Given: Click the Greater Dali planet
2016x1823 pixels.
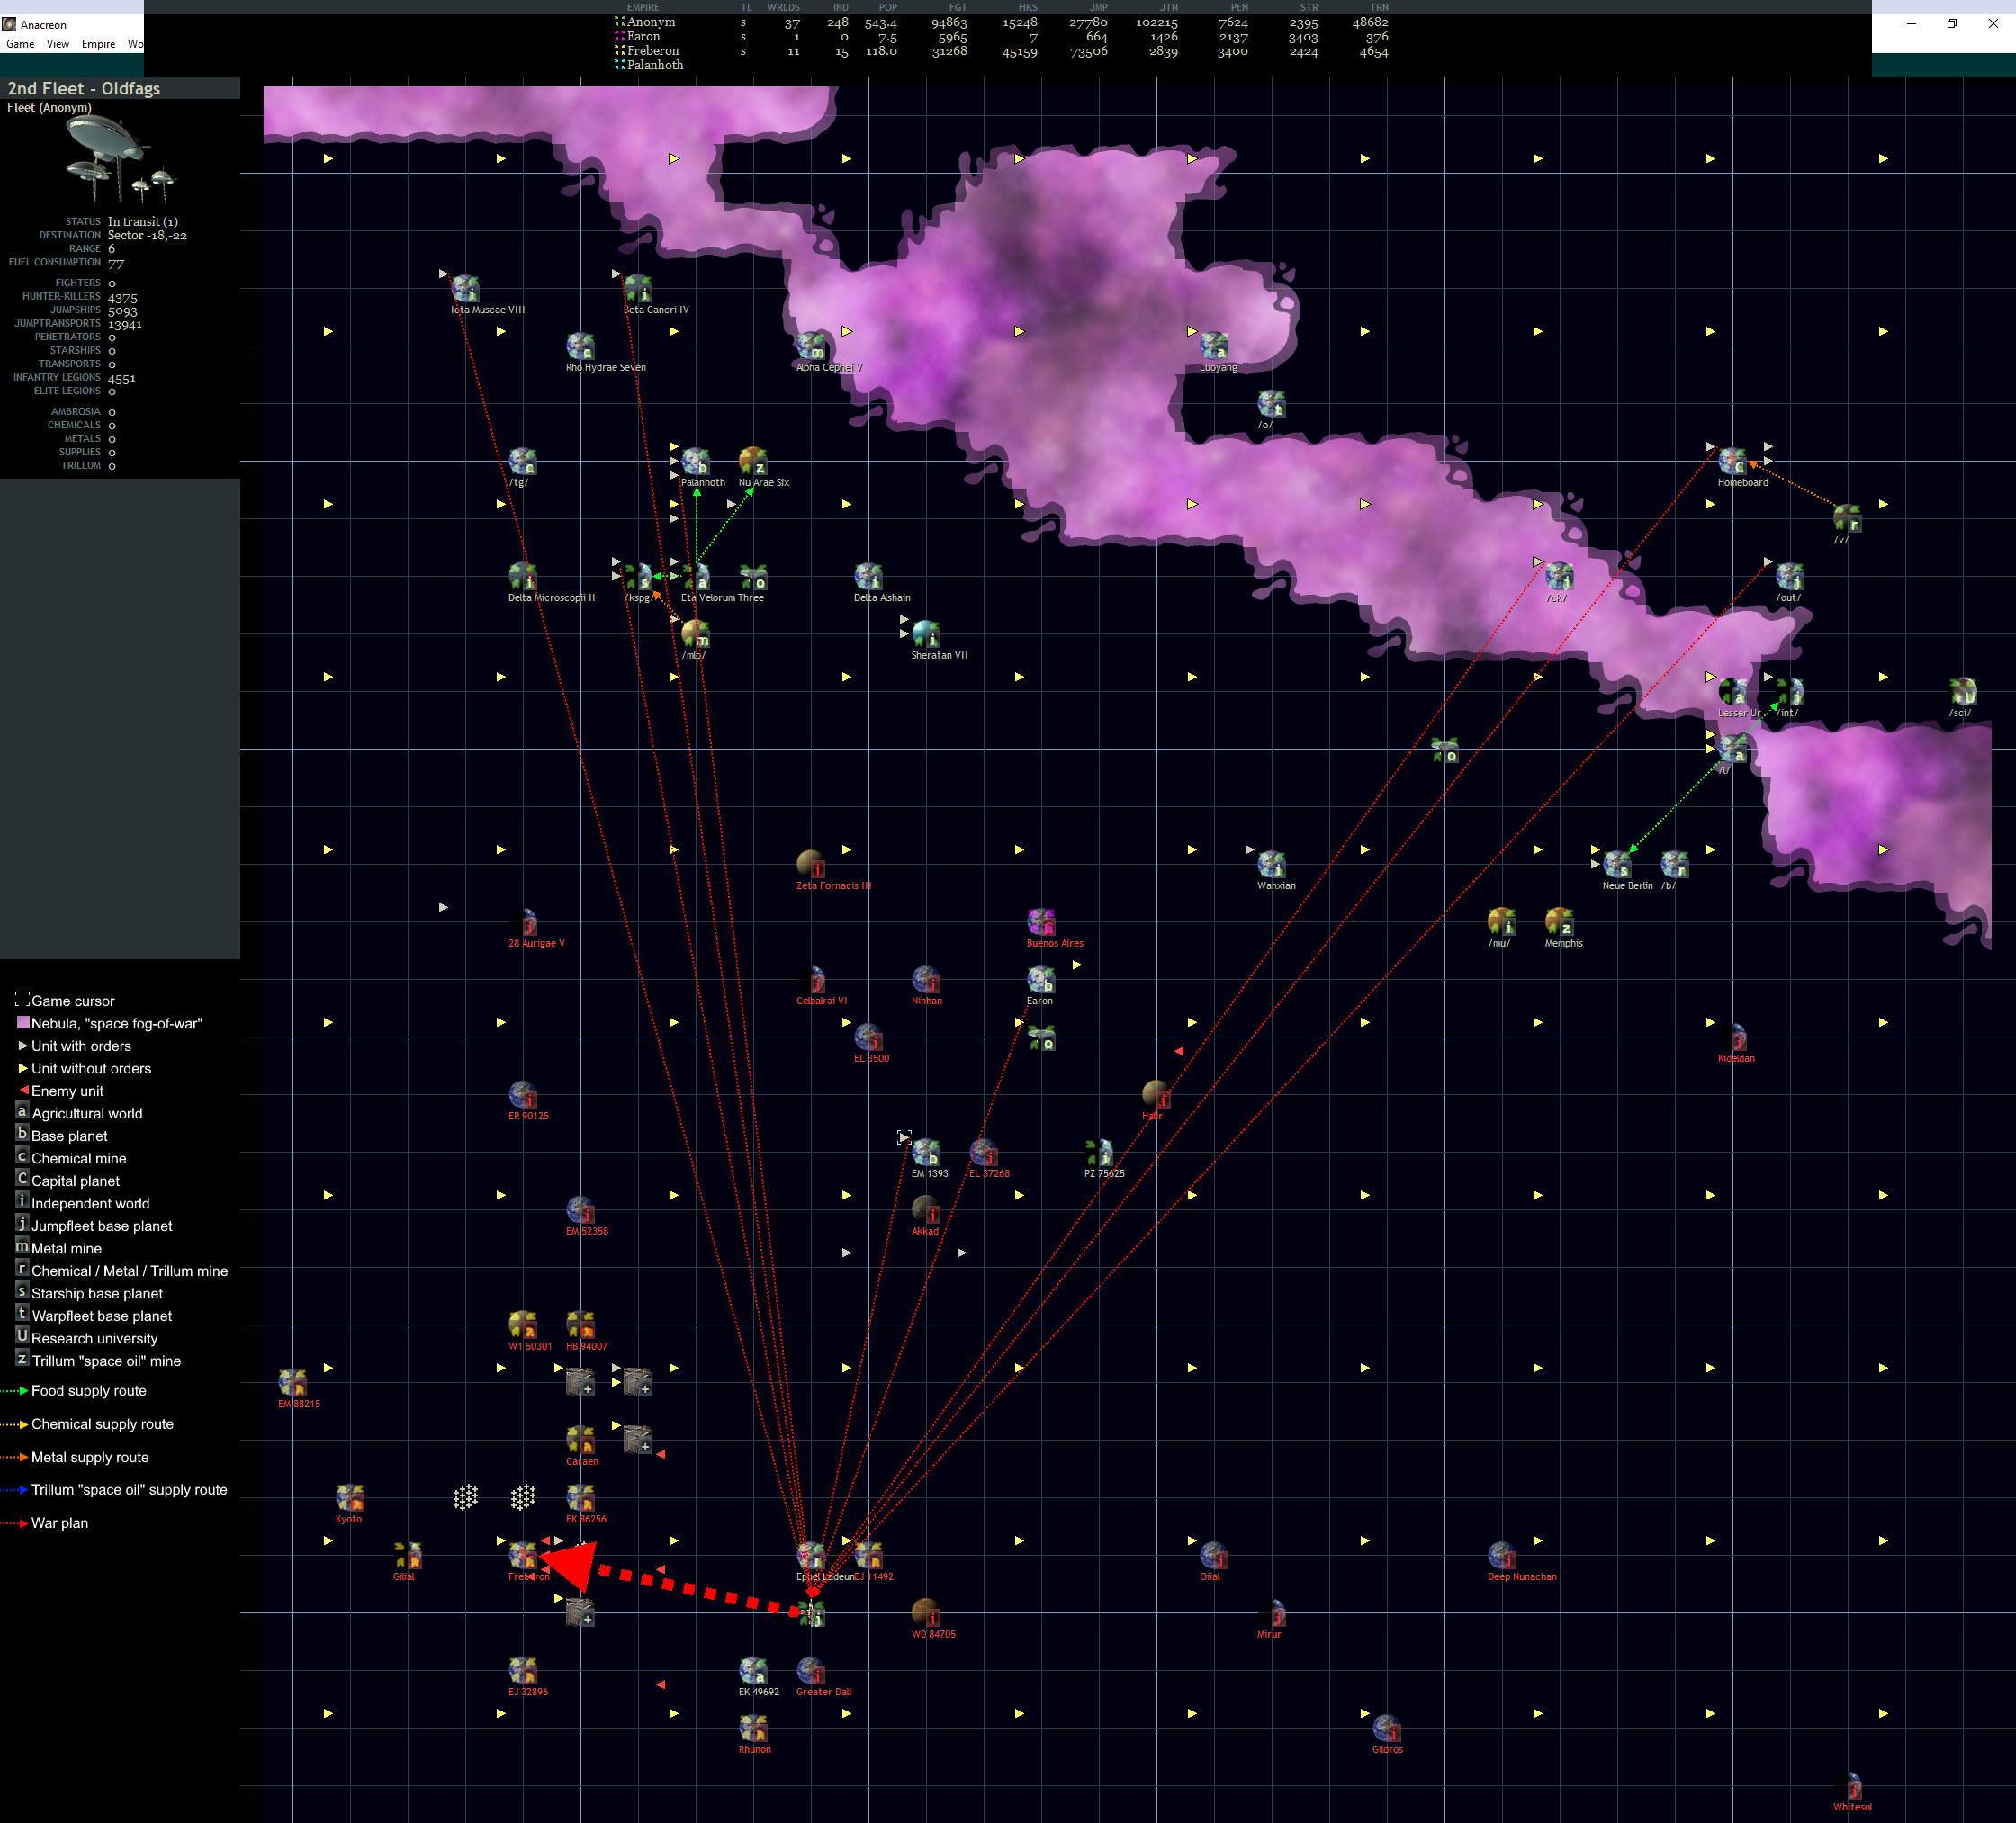Looking at the screenshot, I should tap(811, 1670).
